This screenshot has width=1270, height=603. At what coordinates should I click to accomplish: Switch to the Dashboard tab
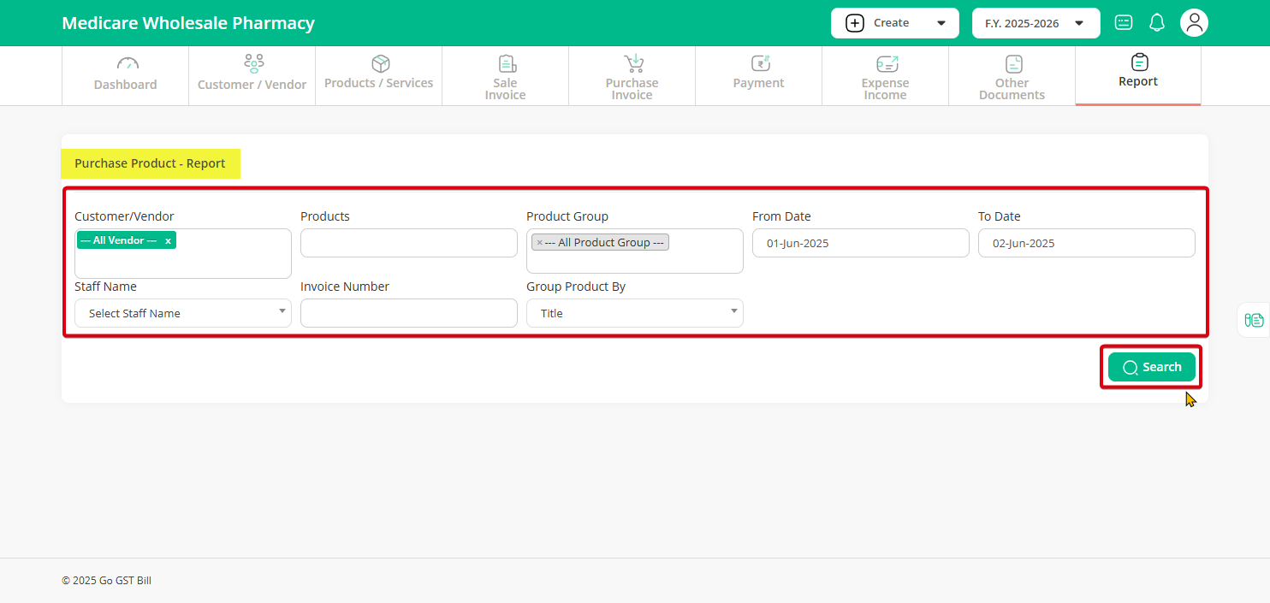(x=126, y=76)
